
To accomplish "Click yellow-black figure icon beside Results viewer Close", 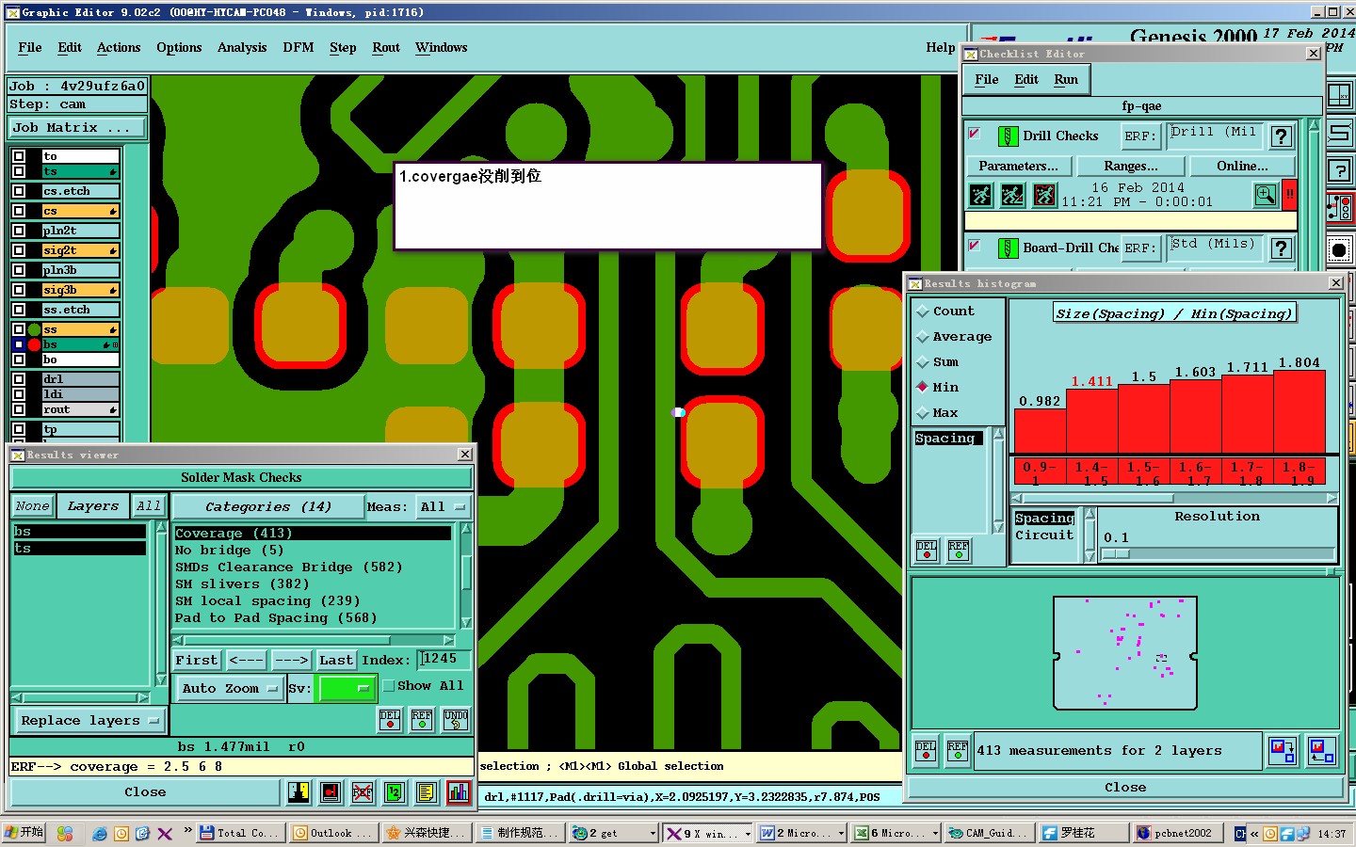I will tap(299, 792).
